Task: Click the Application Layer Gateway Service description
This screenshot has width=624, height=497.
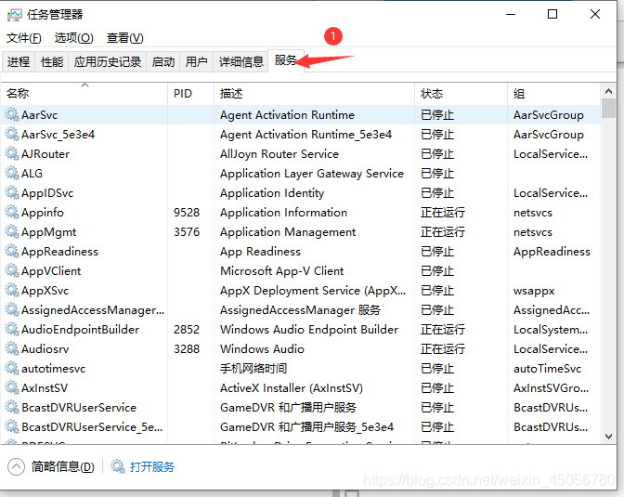Action: click(312, 174)
